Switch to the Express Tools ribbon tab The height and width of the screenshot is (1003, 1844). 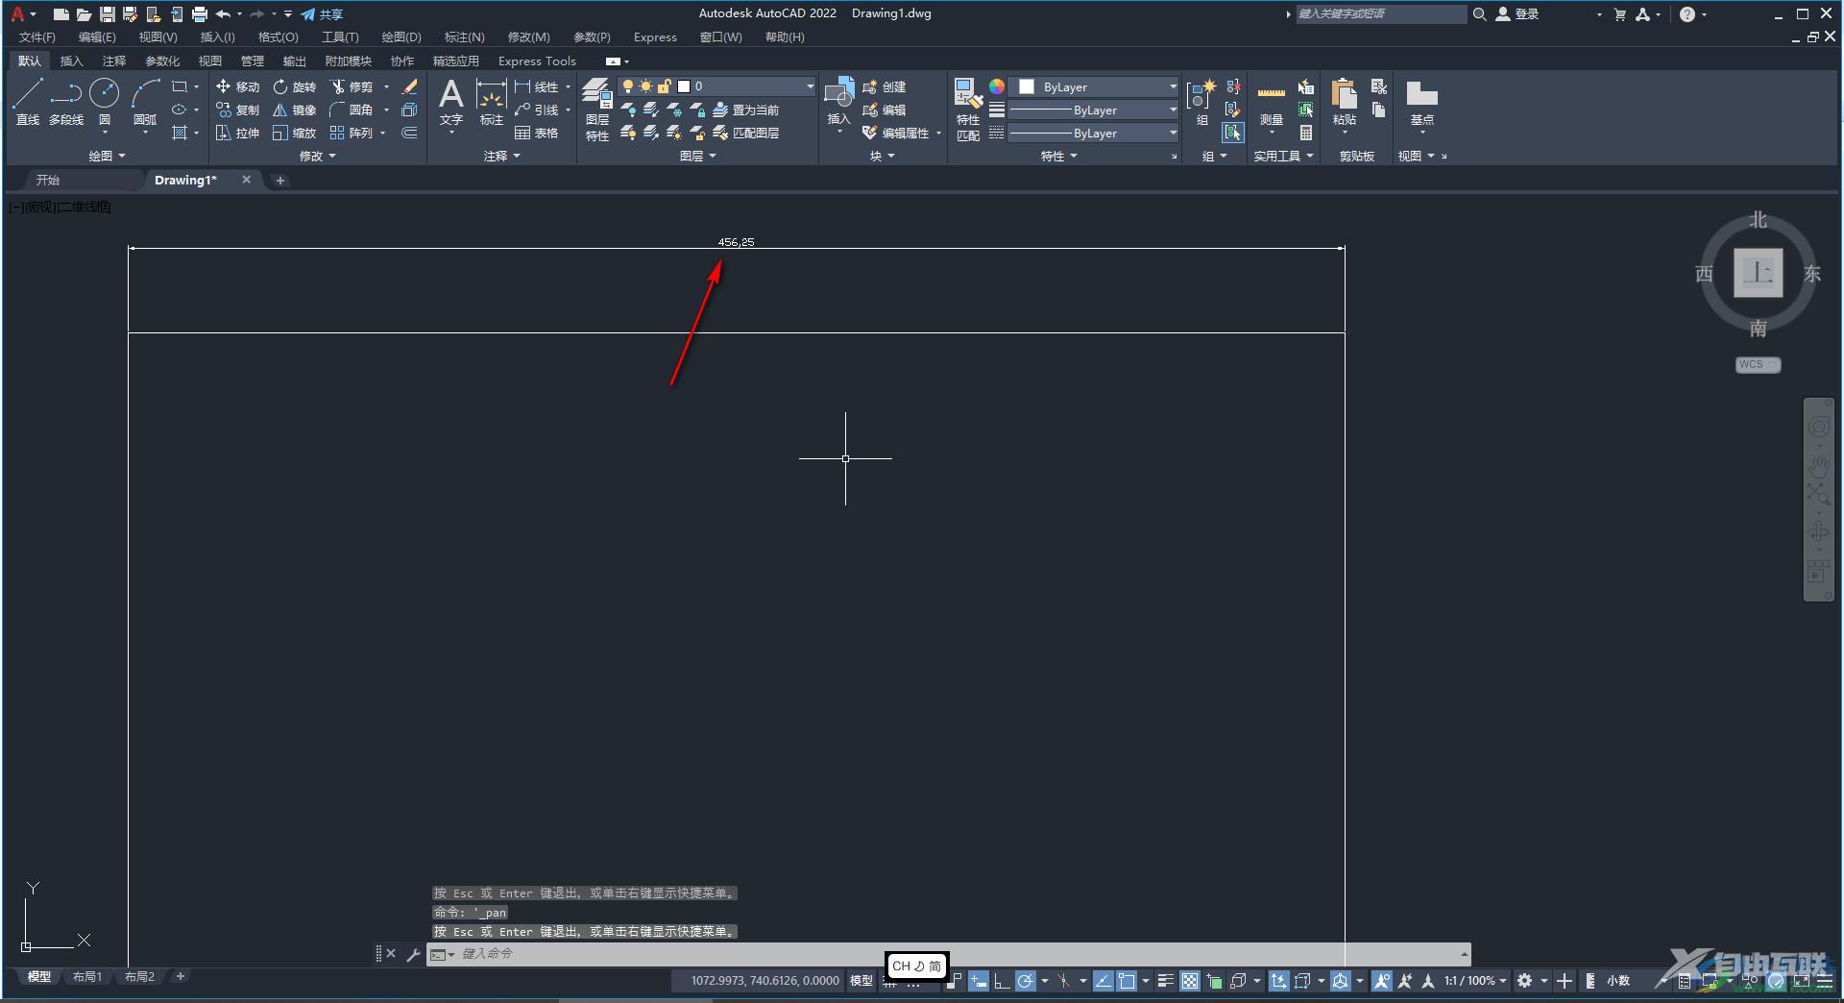[x=537, y=61]
